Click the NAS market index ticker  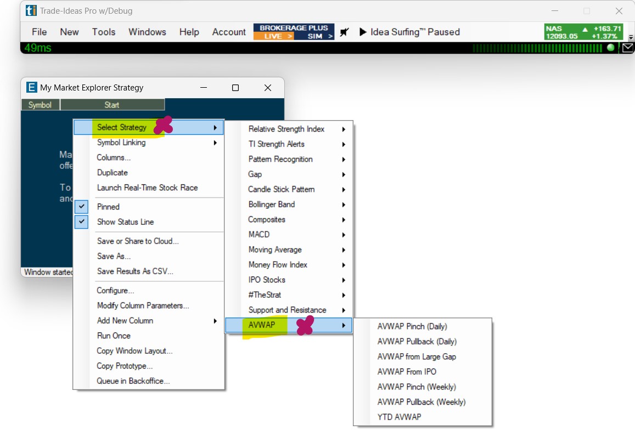[583, 32]
